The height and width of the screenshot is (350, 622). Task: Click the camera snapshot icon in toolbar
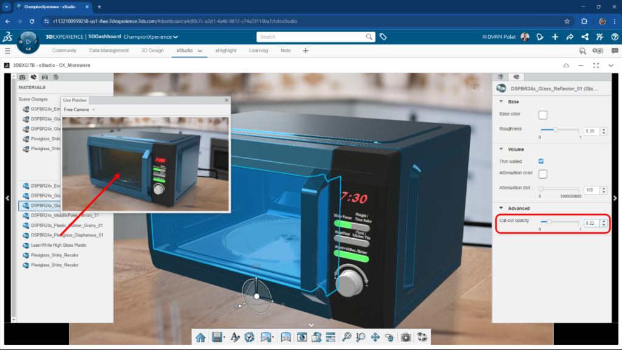point(405,337)
